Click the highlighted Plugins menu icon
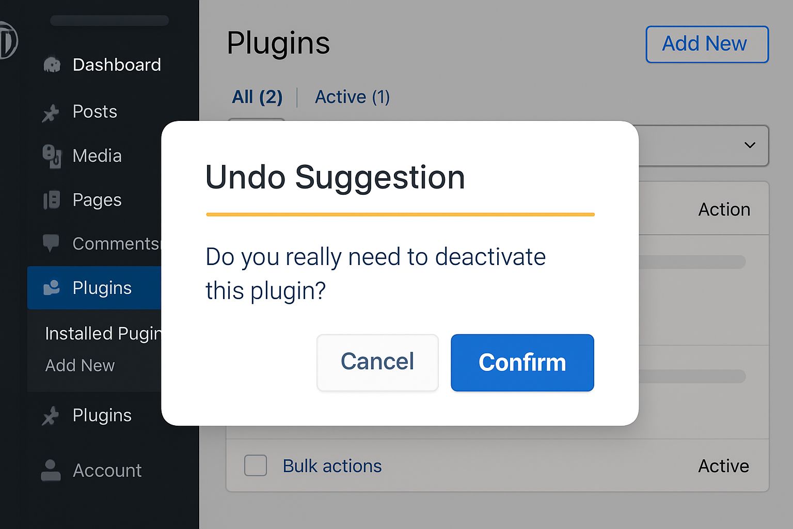 click(x=52, y=288)
